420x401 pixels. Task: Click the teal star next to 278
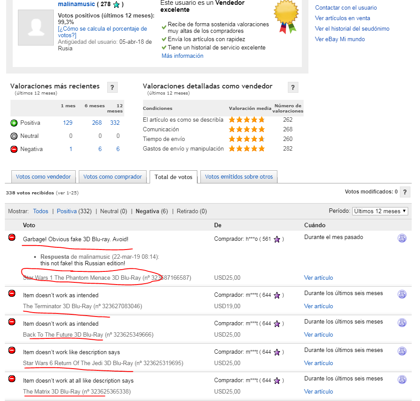(x=116, y=4)
